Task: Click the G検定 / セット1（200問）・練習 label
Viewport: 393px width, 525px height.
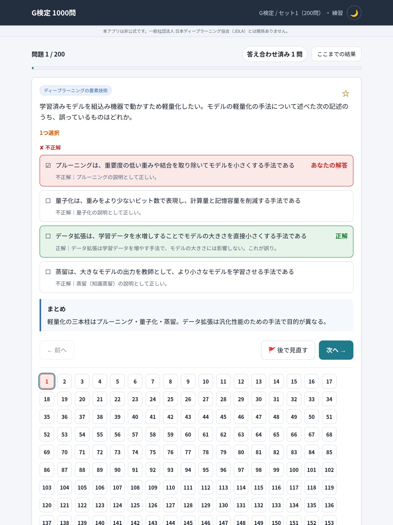Action: pyautogui.click(x=301, y=13)
